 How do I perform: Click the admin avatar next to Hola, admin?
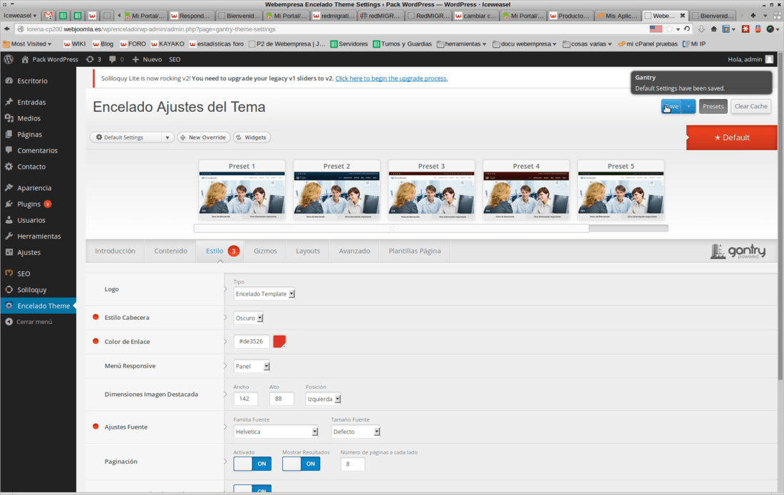click(x=769, y=59)
